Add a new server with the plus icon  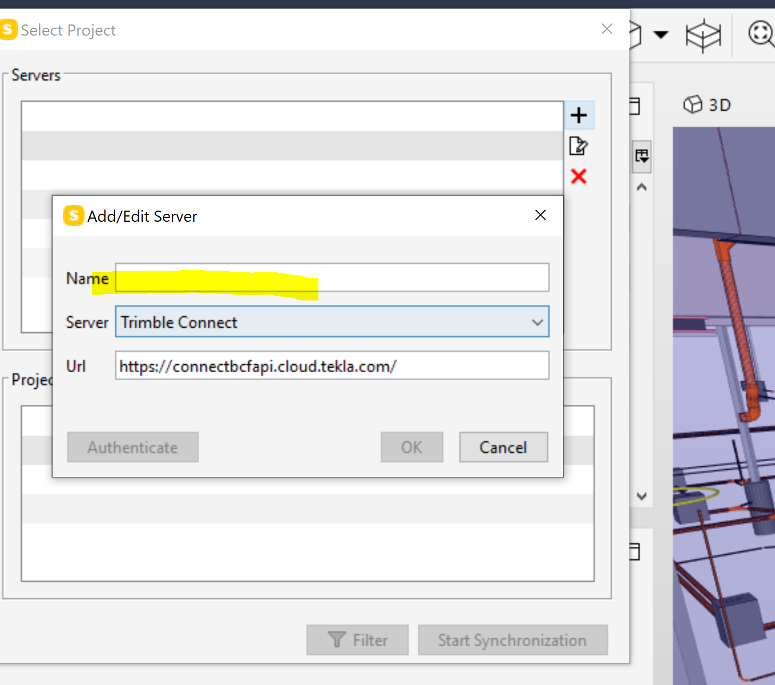click(x=579, y=115)
